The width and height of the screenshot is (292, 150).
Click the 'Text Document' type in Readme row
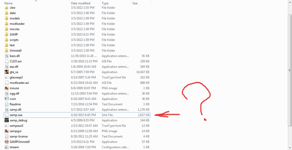(x=112, y=104)
